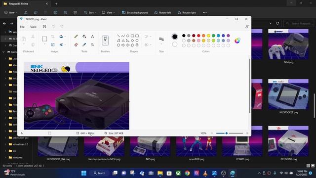Click Set as background button
The width and height of the screenshot is (316, 178).
[135, 12]
